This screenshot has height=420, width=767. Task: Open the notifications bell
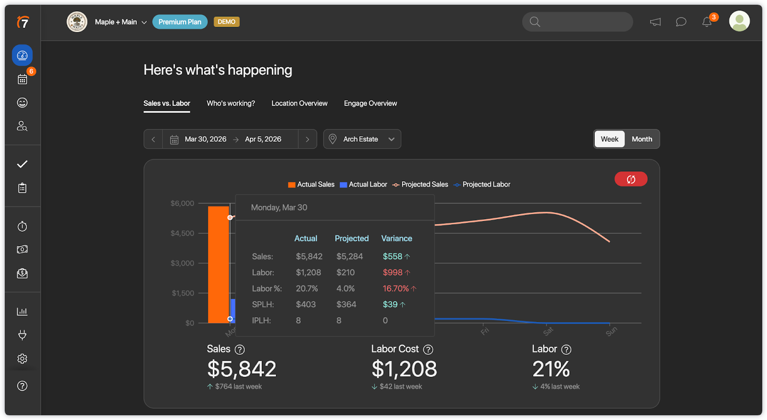707,22
